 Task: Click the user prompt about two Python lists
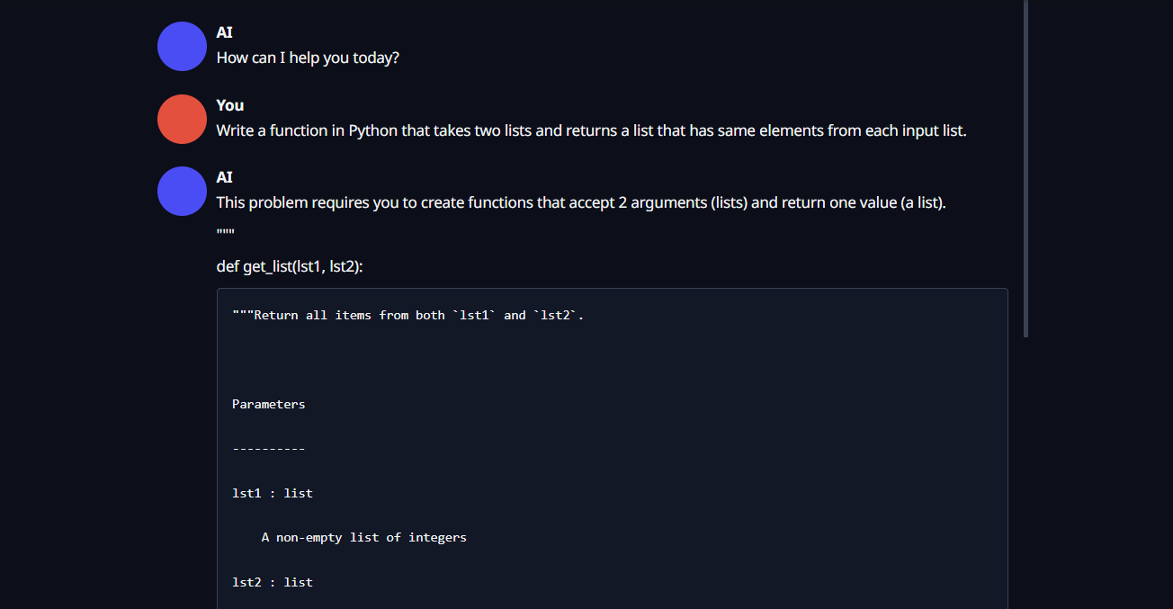point(591,130)
